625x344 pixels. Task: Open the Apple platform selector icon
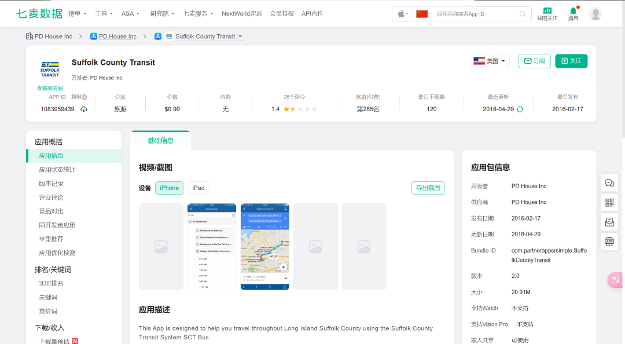point(403,14)
